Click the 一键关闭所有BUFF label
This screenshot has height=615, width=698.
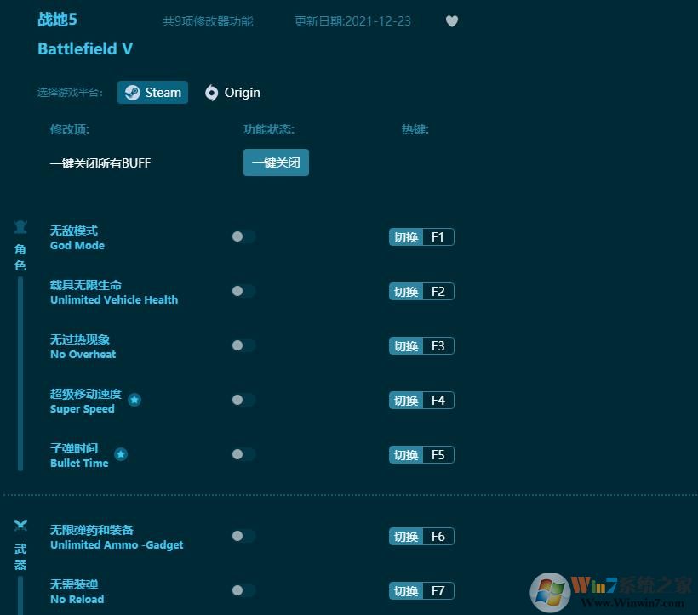point(100,162)
